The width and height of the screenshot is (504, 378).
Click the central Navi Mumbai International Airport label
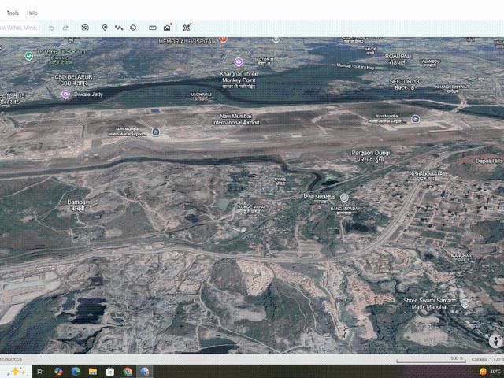click(x=235, y=119)
